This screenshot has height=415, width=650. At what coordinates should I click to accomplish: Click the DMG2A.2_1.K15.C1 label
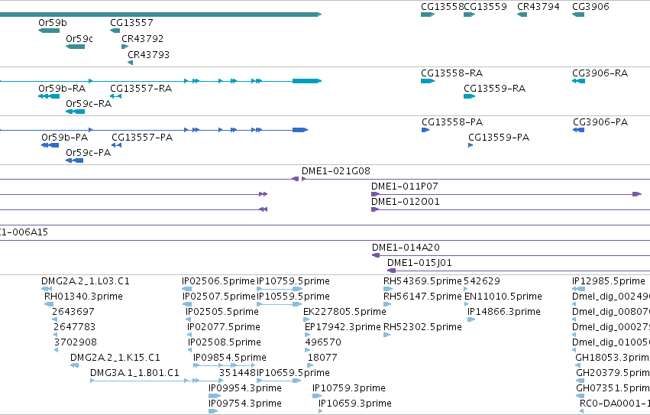[115, 358]
